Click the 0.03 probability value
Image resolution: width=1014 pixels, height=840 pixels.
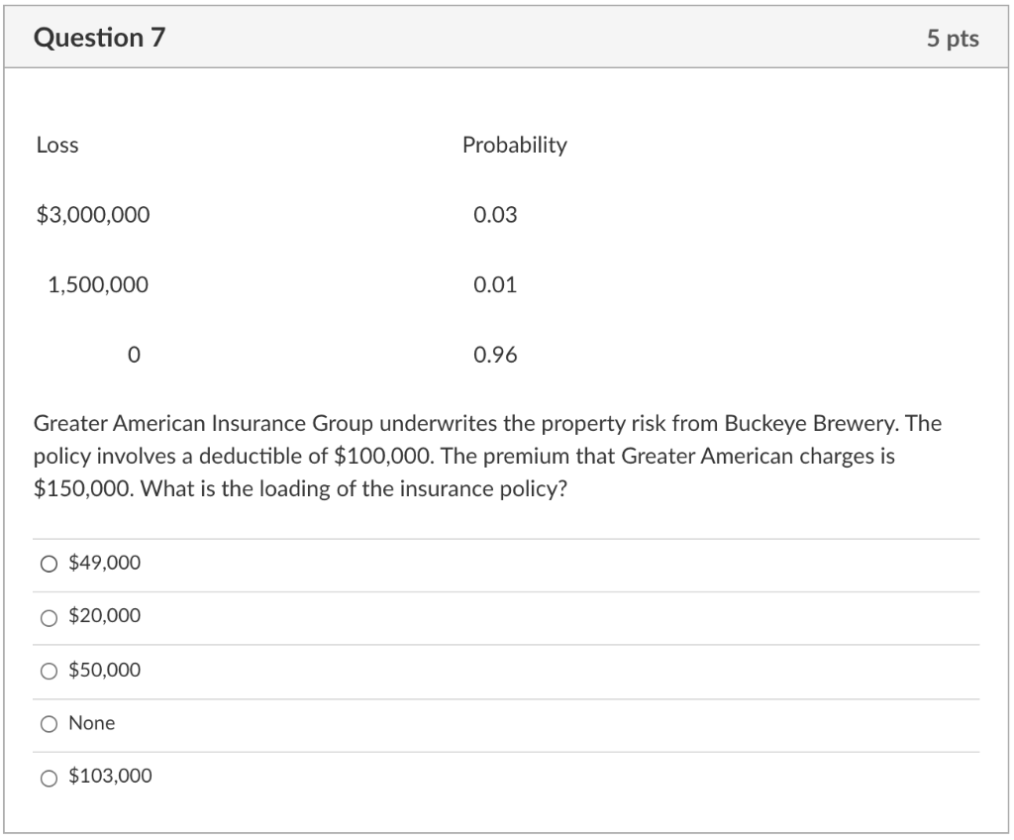(x=494, y=214)
